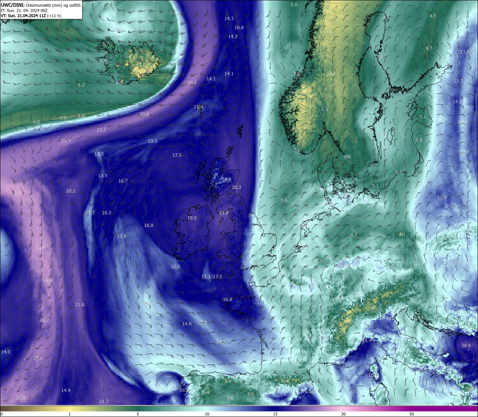Click the '4.7' value over Germany

(354, 234)
